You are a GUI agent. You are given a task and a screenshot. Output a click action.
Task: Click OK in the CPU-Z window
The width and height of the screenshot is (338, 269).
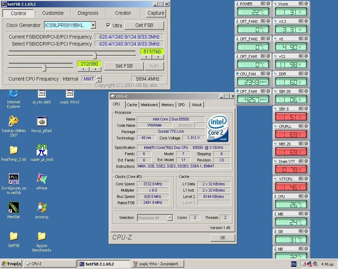pyautogui.click(x=223, y=238)
